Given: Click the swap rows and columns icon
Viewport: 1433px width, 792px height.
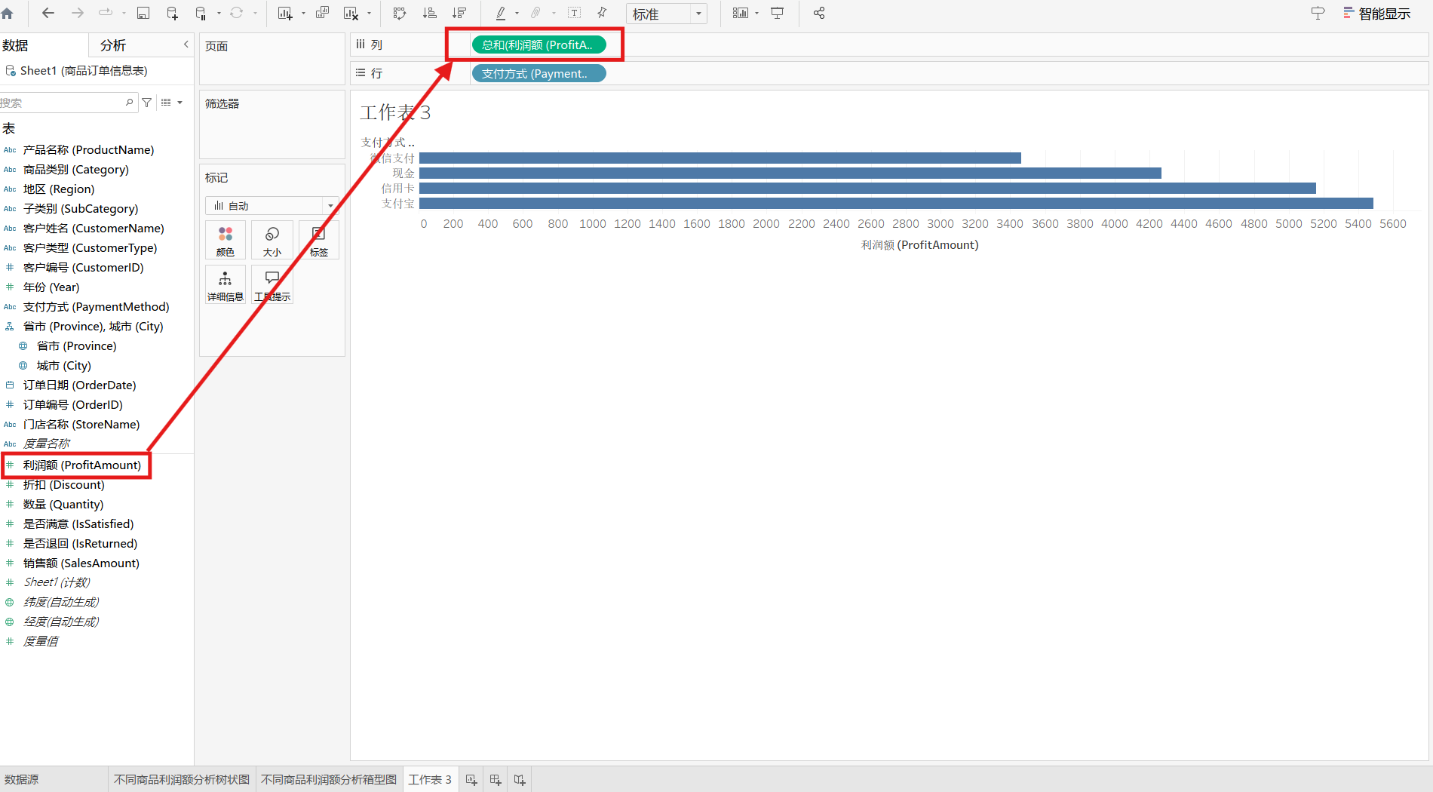Looking at the screenshot, I should point(400,14).
